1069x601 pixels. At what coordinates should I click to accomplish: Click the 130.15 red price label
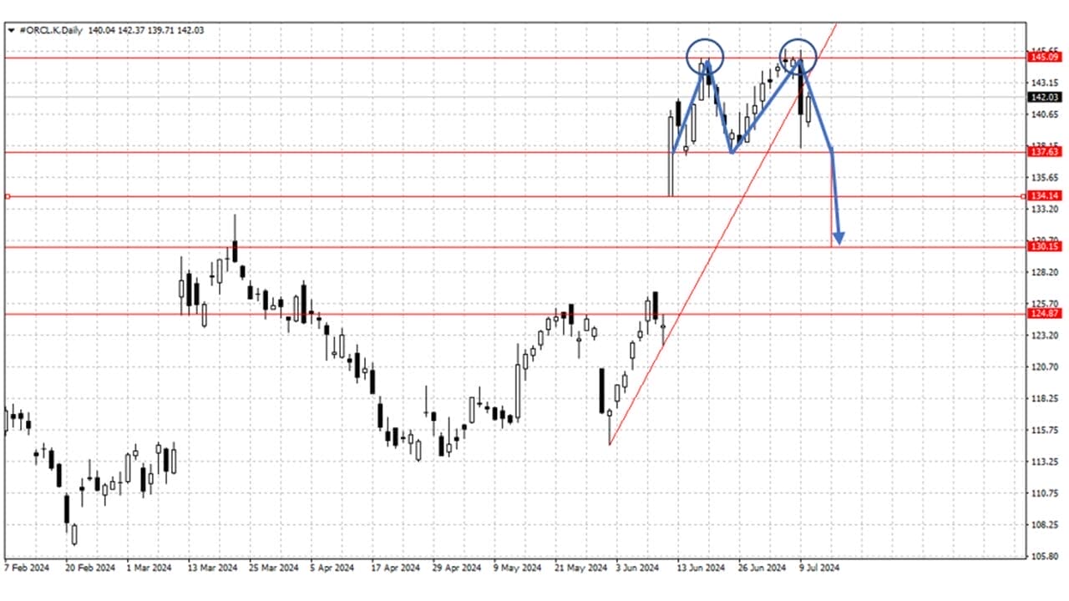pos(1045,247)
